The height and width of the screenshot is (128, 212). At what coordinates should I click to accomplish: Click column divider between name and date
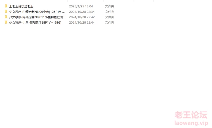pos(68,1)
